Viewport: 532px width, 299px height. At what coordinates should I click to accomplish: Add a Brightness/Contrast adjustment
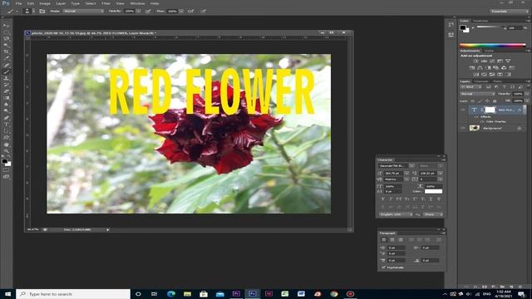point(476,61)
